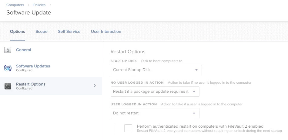
Task: Click the arrow beside Do not restart
Action: [194, 113]
